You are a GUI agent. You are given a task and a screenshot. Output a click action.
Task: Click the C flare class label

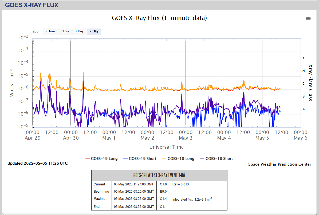304,84
